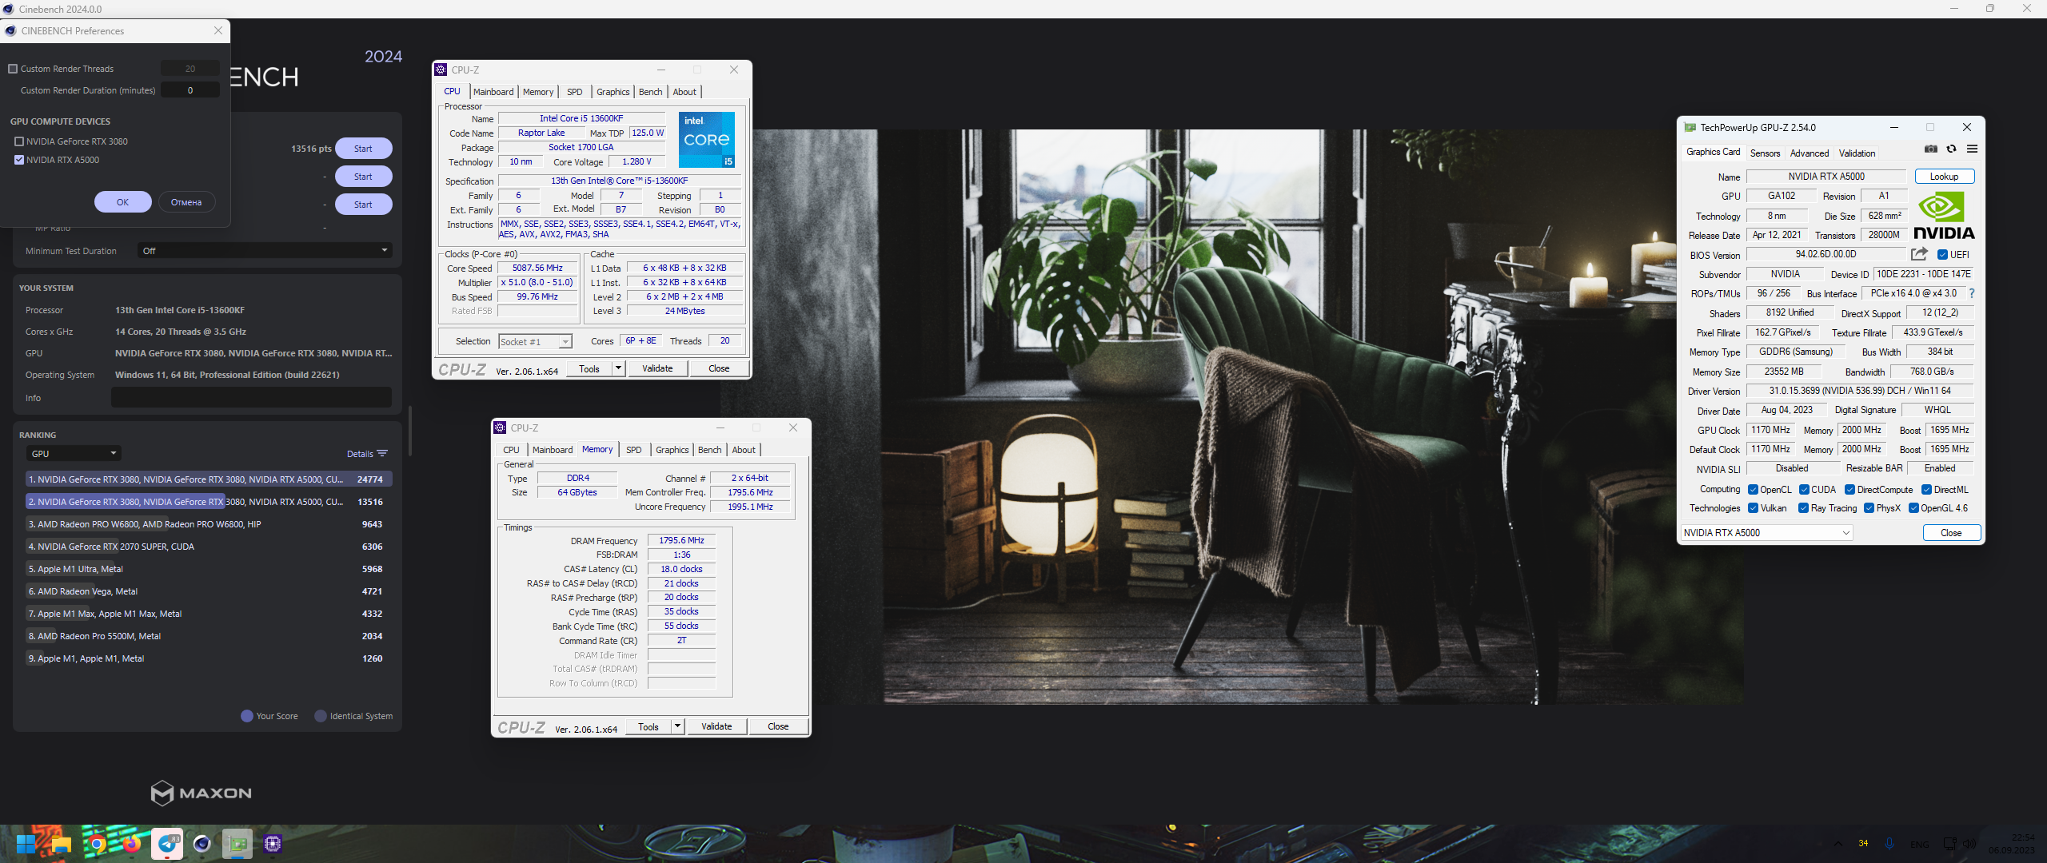Show hidden tray icons chevron
The width and height of the screenshot is (2047, 863).
(1838, 844)
